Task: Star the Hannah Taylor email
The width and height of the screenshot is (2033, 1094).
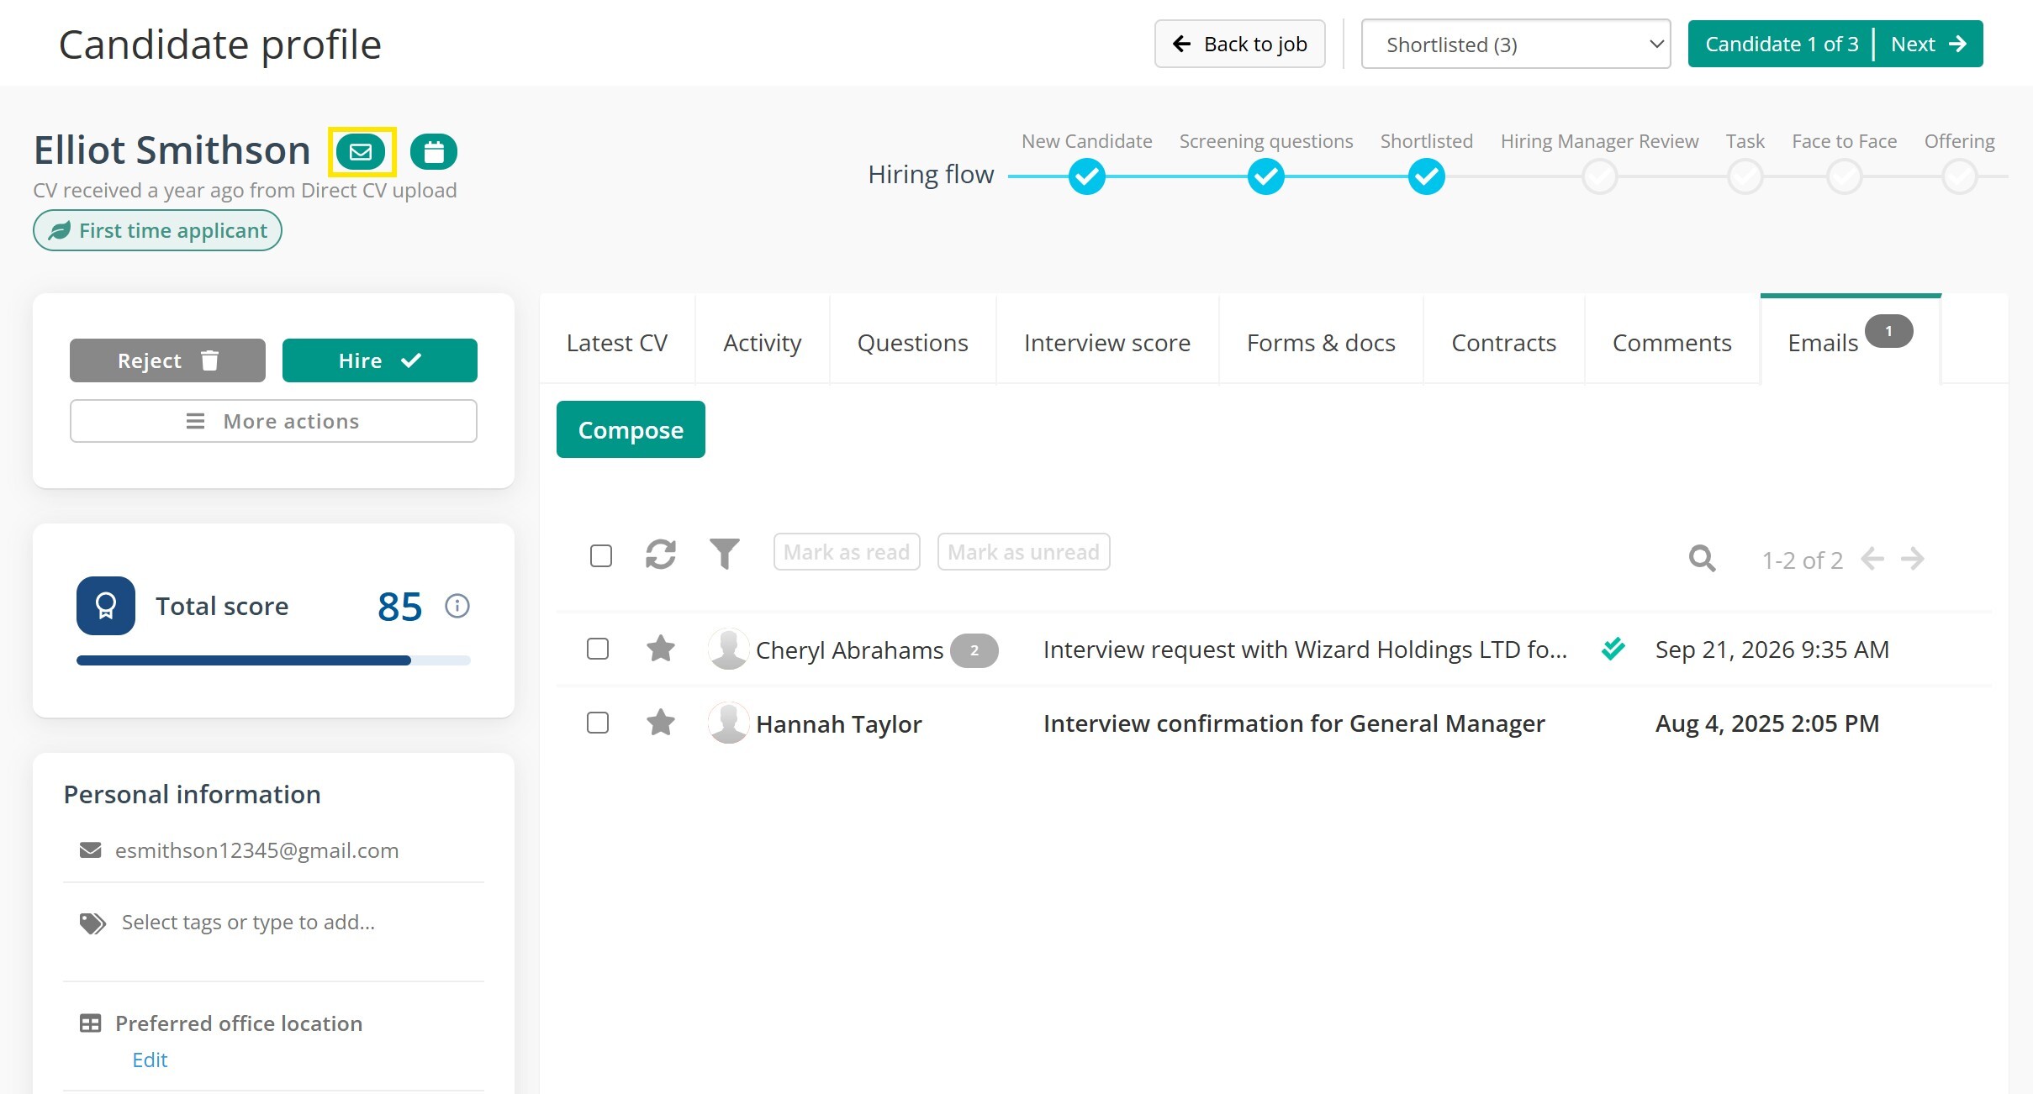Action: click(x=661, y=723)
